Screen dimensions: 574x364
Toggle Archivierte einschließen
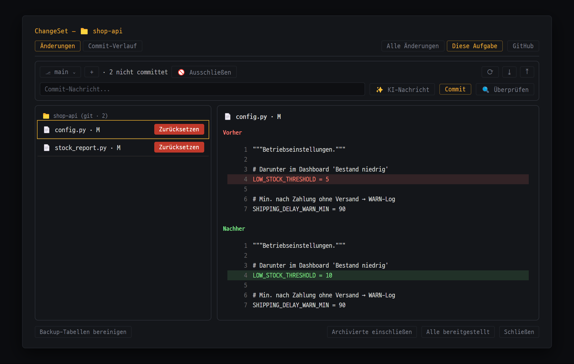click(x=372, y=332)
